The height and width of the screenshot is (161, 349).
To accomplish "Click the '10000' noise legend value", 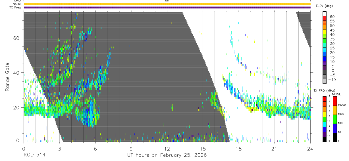I will pyautogui.click(x=342, y=105).
